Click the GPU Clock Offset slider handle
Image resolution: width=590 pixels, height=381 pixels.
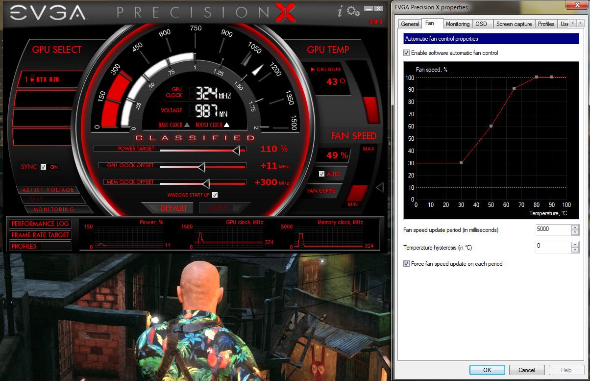tap(201, 167)
